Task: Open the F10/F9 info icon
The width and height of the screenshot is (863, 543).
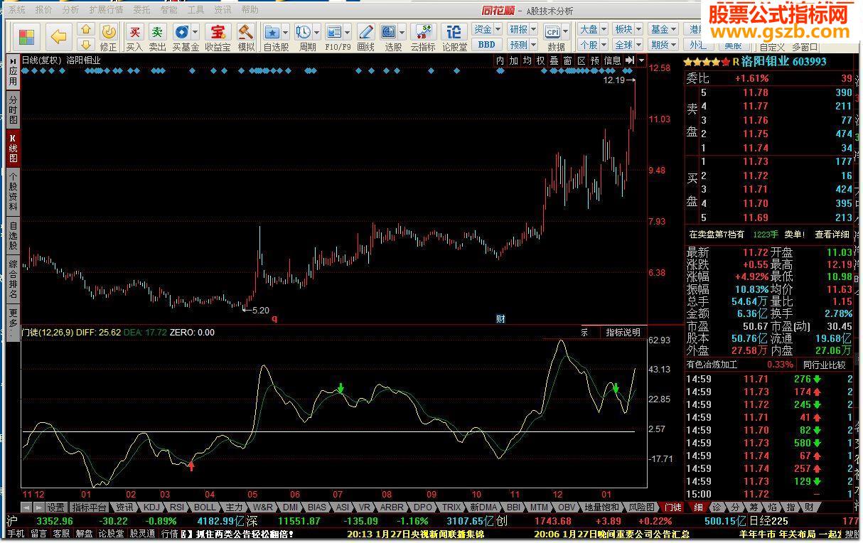Action: (334, 33)
